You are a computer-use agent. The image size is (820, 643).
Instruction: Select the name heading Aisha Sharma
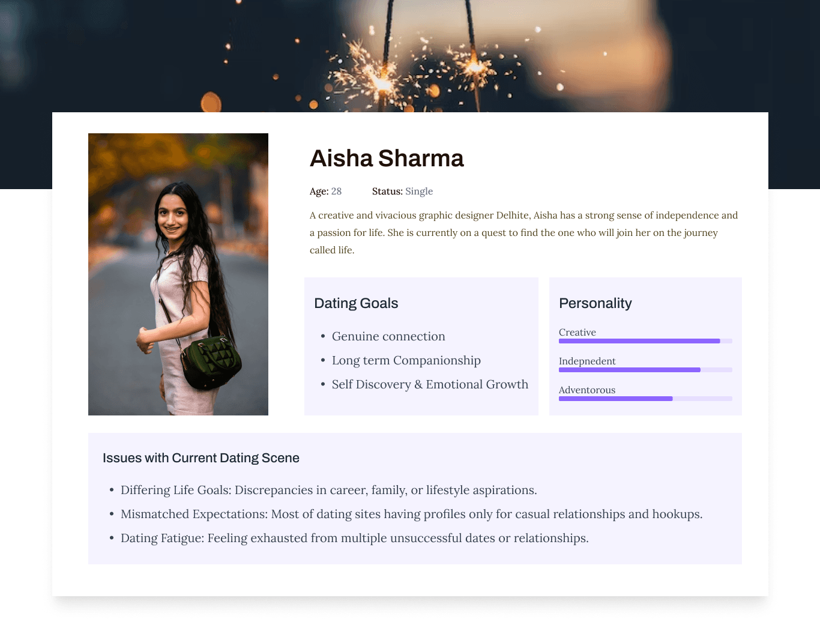(x=387, y=158)
